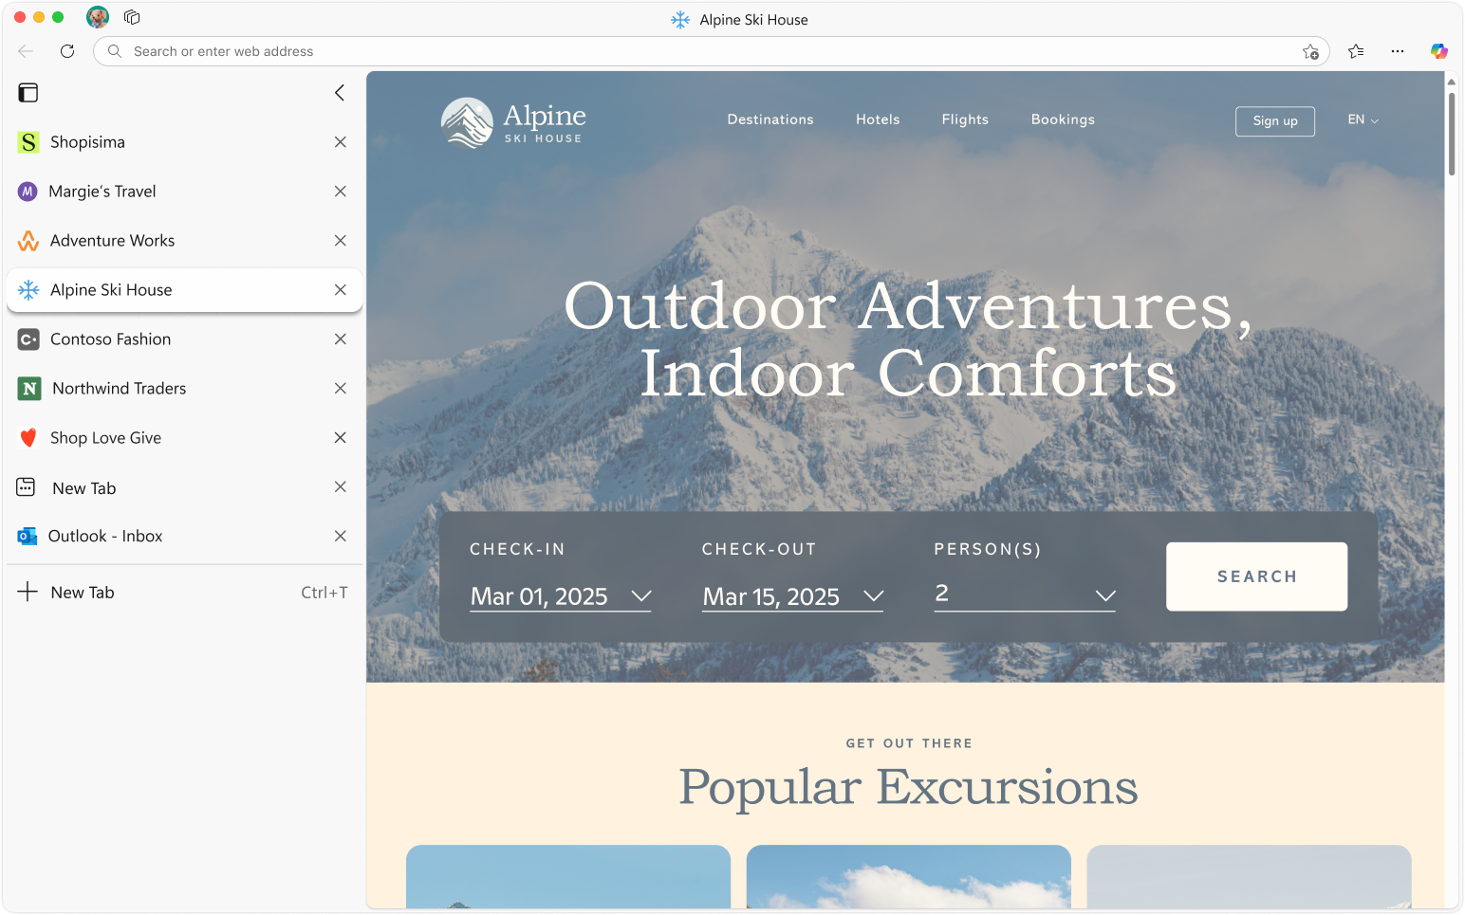Click the Contoso Fashion favicon

click(29, 339)
